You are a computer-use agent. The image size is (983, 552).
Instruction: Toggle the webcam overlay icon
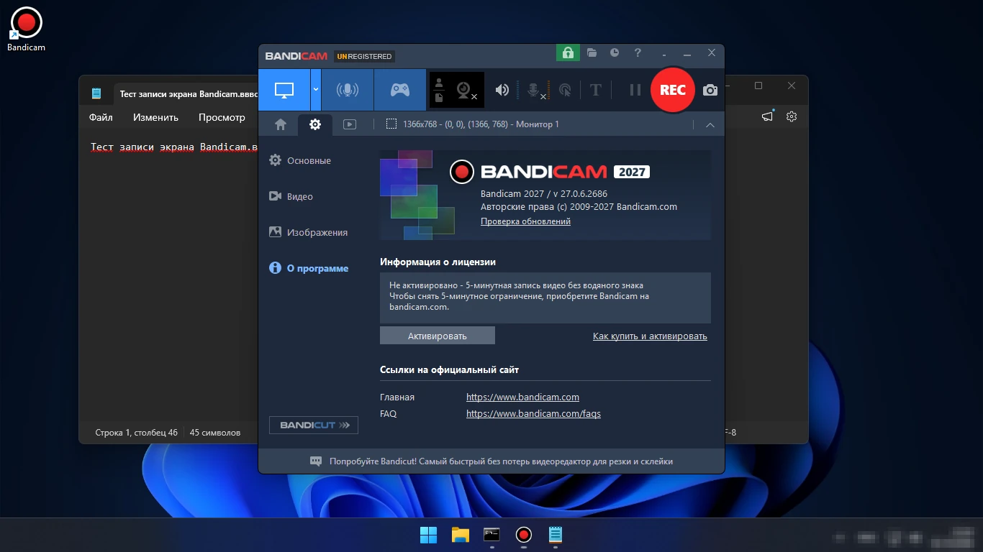[x=465, y=90]
